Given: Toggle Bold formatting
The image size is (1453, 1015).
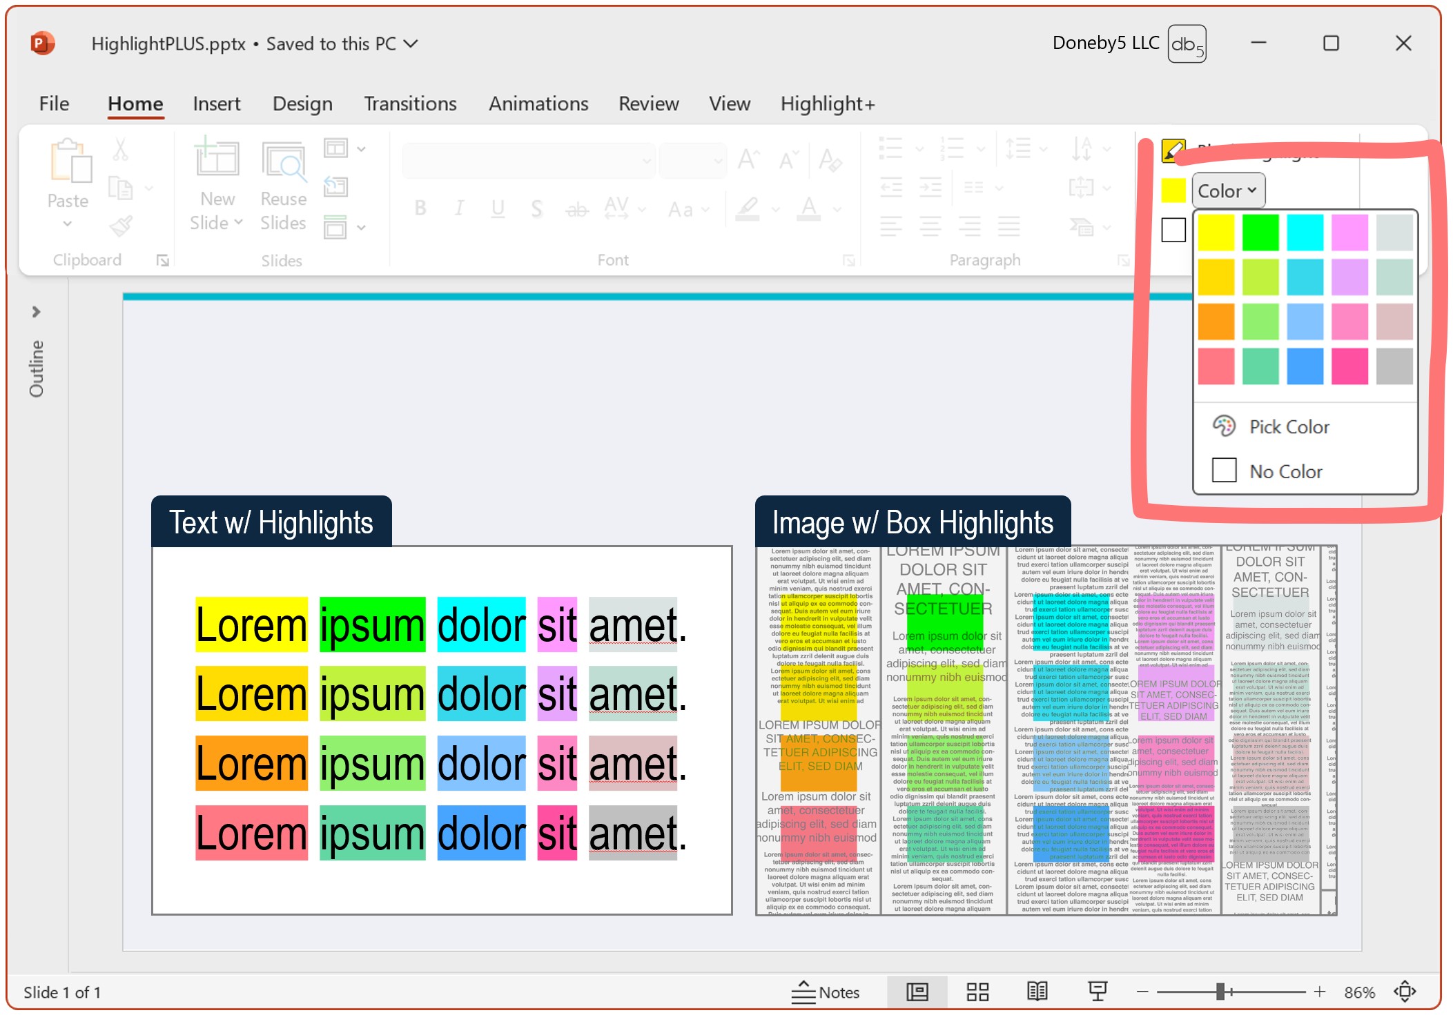Looking at the screenshot, I should 420,208.
